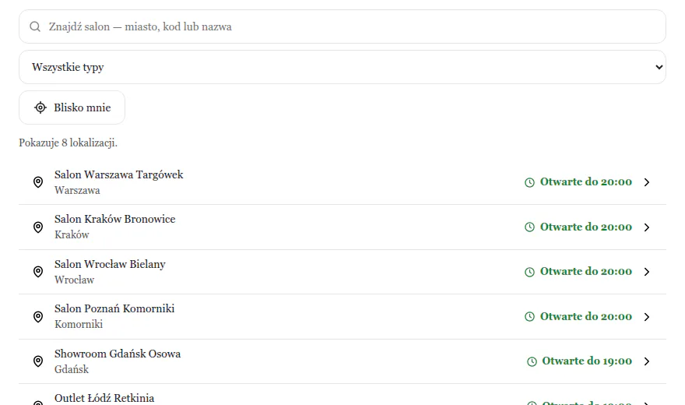Expand the Salon Warszawa Targówek row chevron
The height and width of the screenshot is (405, 685).
[x=647, y=182]
